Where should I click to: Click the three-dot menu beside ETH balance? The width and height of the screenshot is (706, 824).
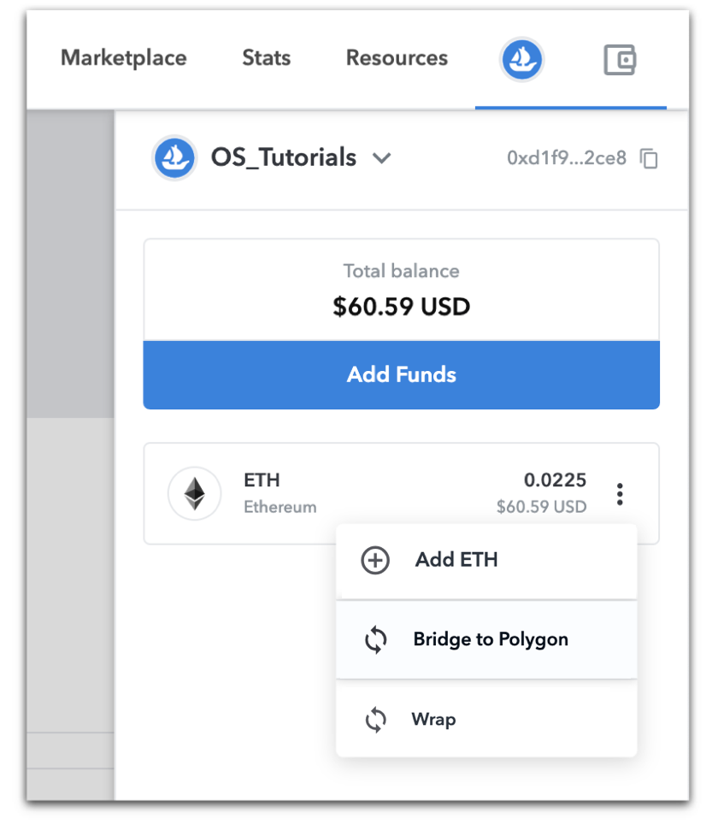[x=620, y=493]
